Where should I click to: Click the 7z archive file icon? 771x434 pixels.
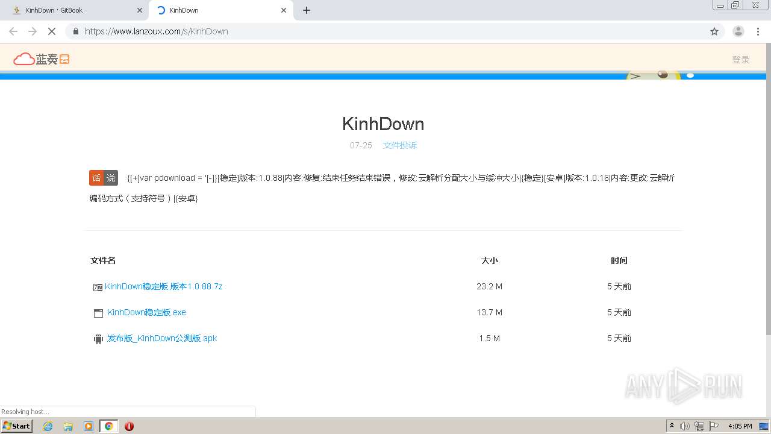tap(98, 288)
